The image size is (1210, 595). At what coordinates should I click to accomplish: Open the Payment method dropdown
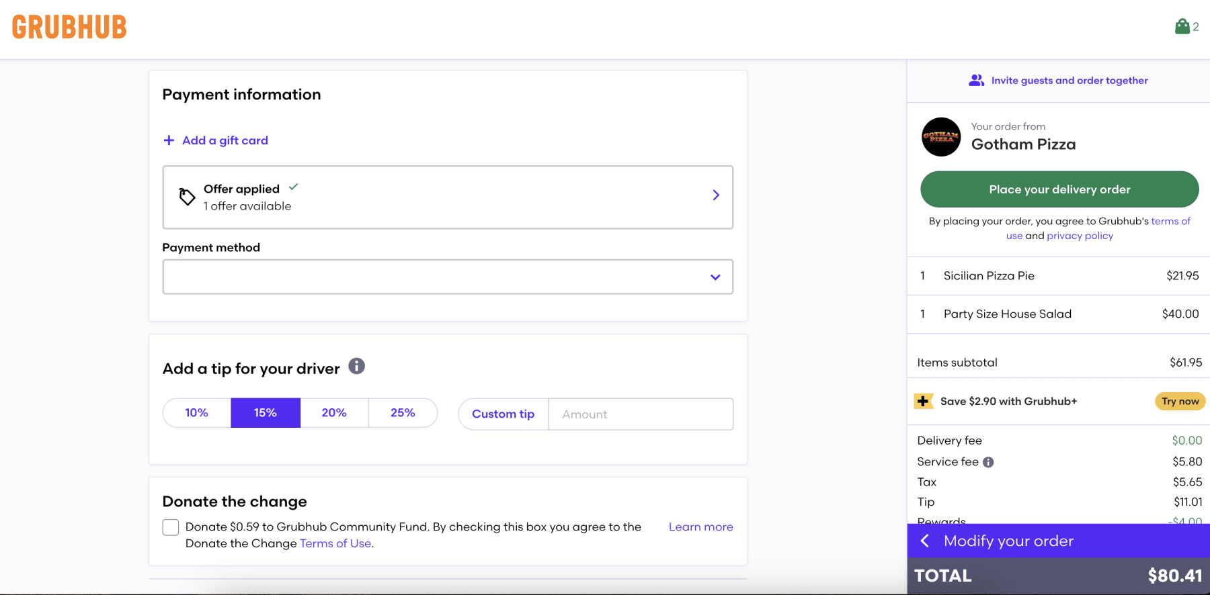coord(448,277)
